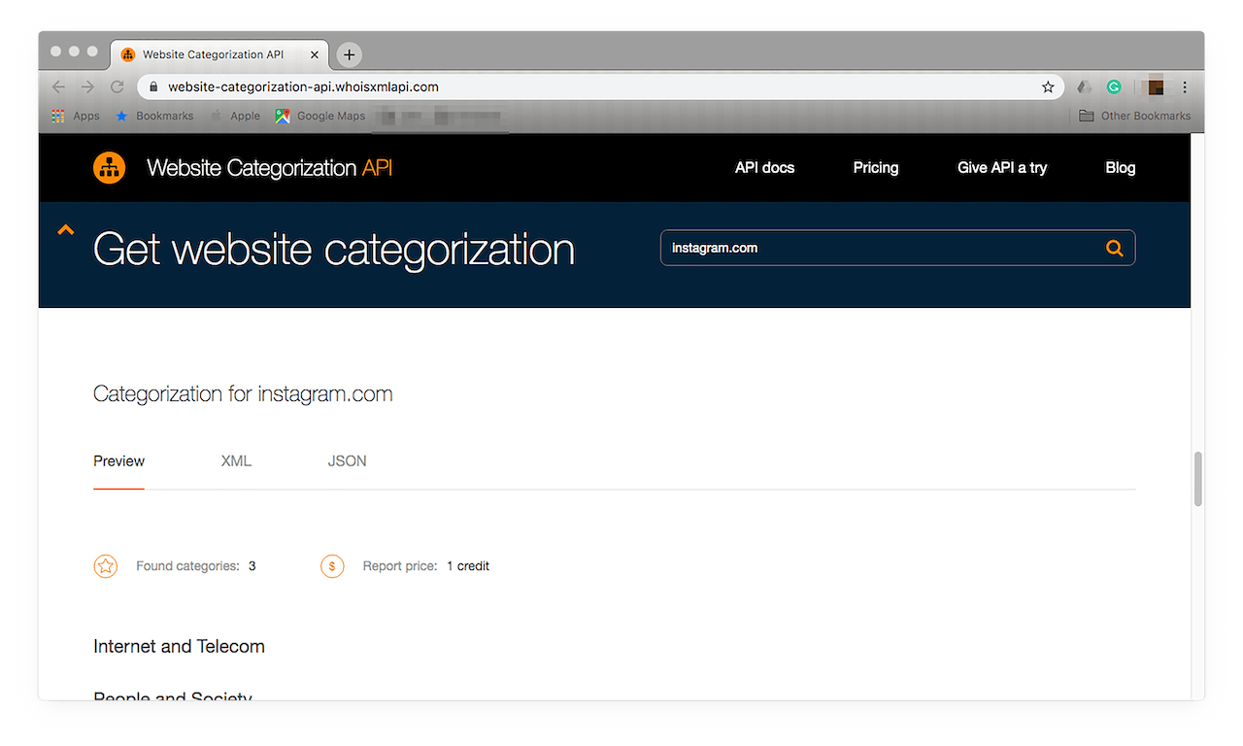
Task: Switch to the XML tab
Action: pos(236,461)
